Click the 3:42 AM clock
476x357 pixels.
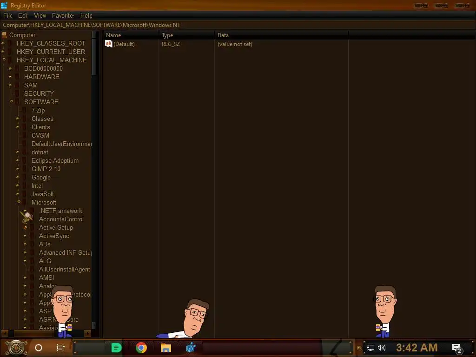(x=416, y=348)
